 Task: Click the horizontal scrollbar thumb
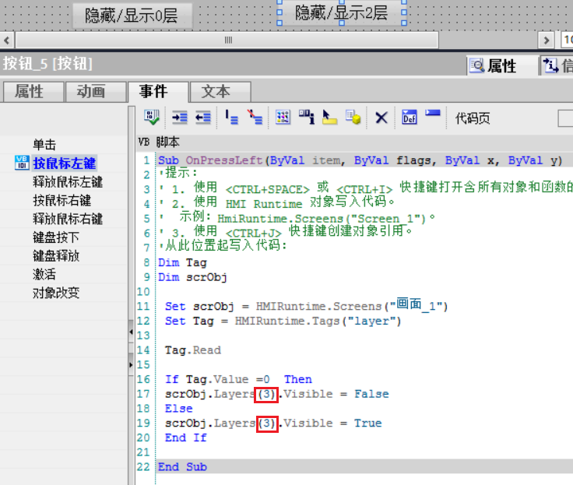click(x=227, y=40)
